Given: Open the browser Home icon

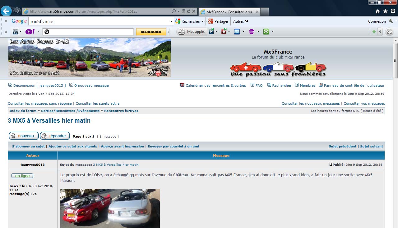Looking at the screenshot, I should [x=378, y=11].
